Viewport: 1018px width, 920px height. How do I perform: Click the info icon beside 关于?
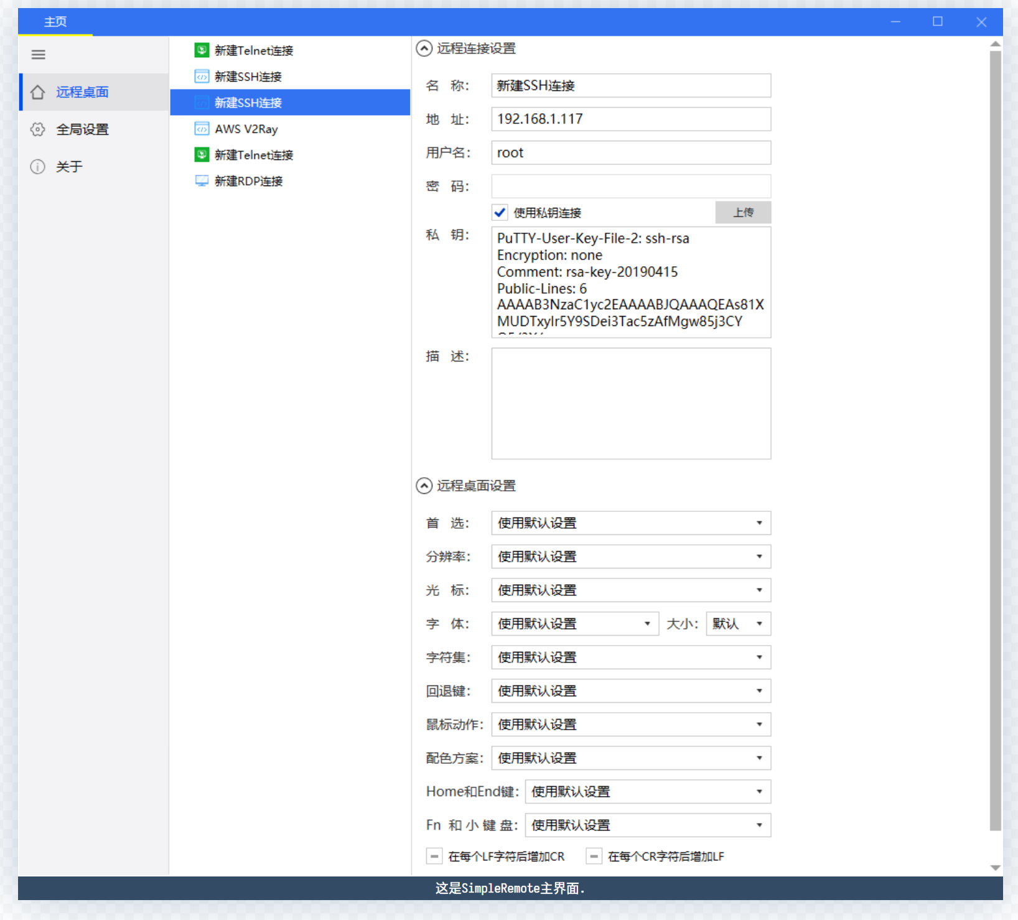(38, 167)
